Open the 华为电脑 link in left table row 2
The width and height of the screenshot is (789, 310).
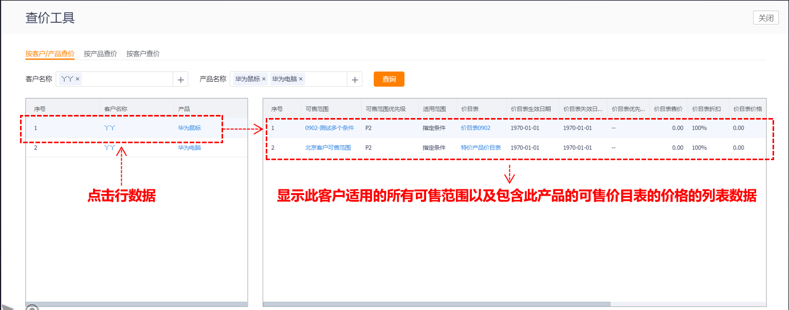pos(189,148)
